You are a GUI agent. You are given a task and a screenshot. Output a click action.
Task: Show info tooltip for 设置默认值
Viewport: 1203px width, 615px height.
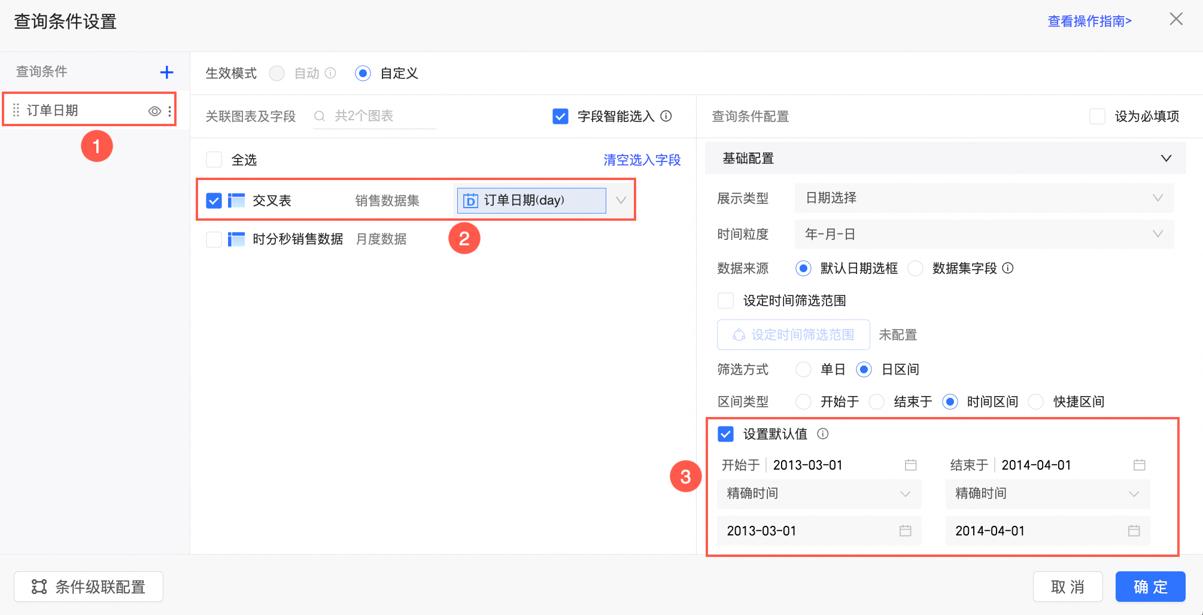click(823, 434)
